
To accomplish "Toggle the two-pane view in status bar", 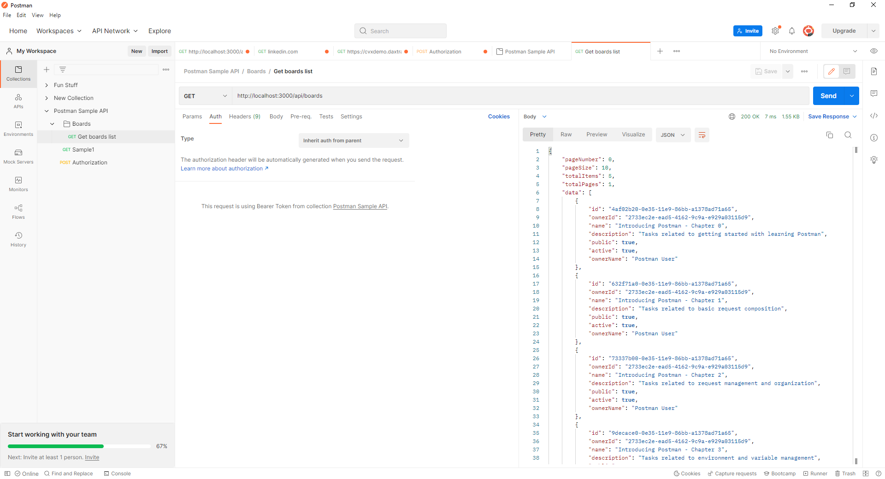I will pos(866,473).
